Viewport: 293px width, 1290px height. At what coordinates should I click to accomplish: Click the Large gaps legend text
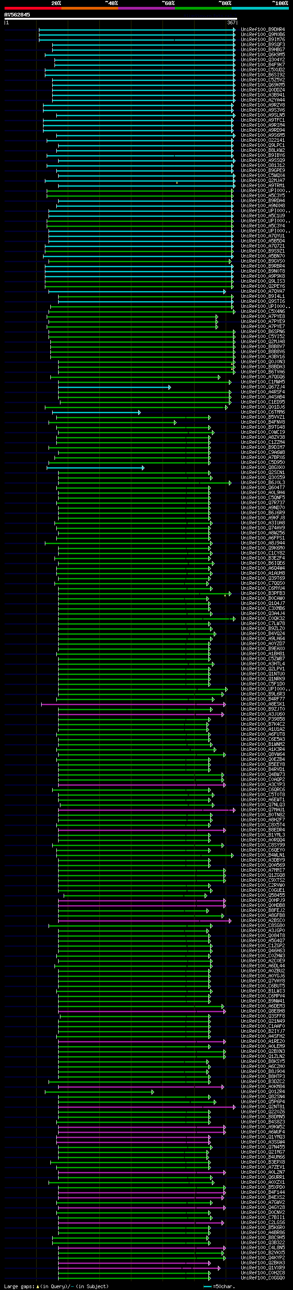coord(56,1286)
